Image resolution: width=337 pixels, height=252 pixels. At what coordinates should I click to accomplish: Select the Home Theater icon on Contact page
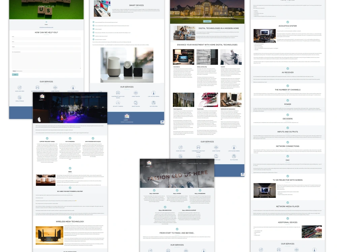click(55, 88)
